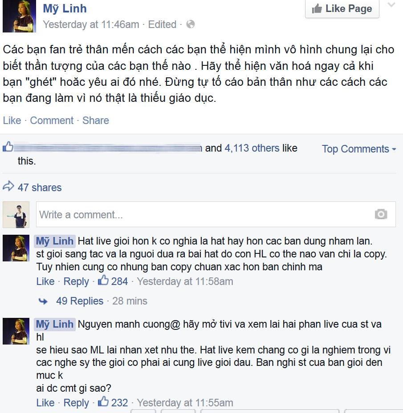Click Comment link under the post

click(52, 120)
